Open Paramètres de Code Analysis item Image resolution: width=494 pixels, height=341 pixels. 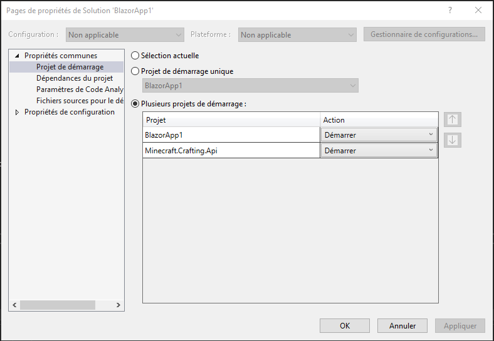click(x=80, y=89)
